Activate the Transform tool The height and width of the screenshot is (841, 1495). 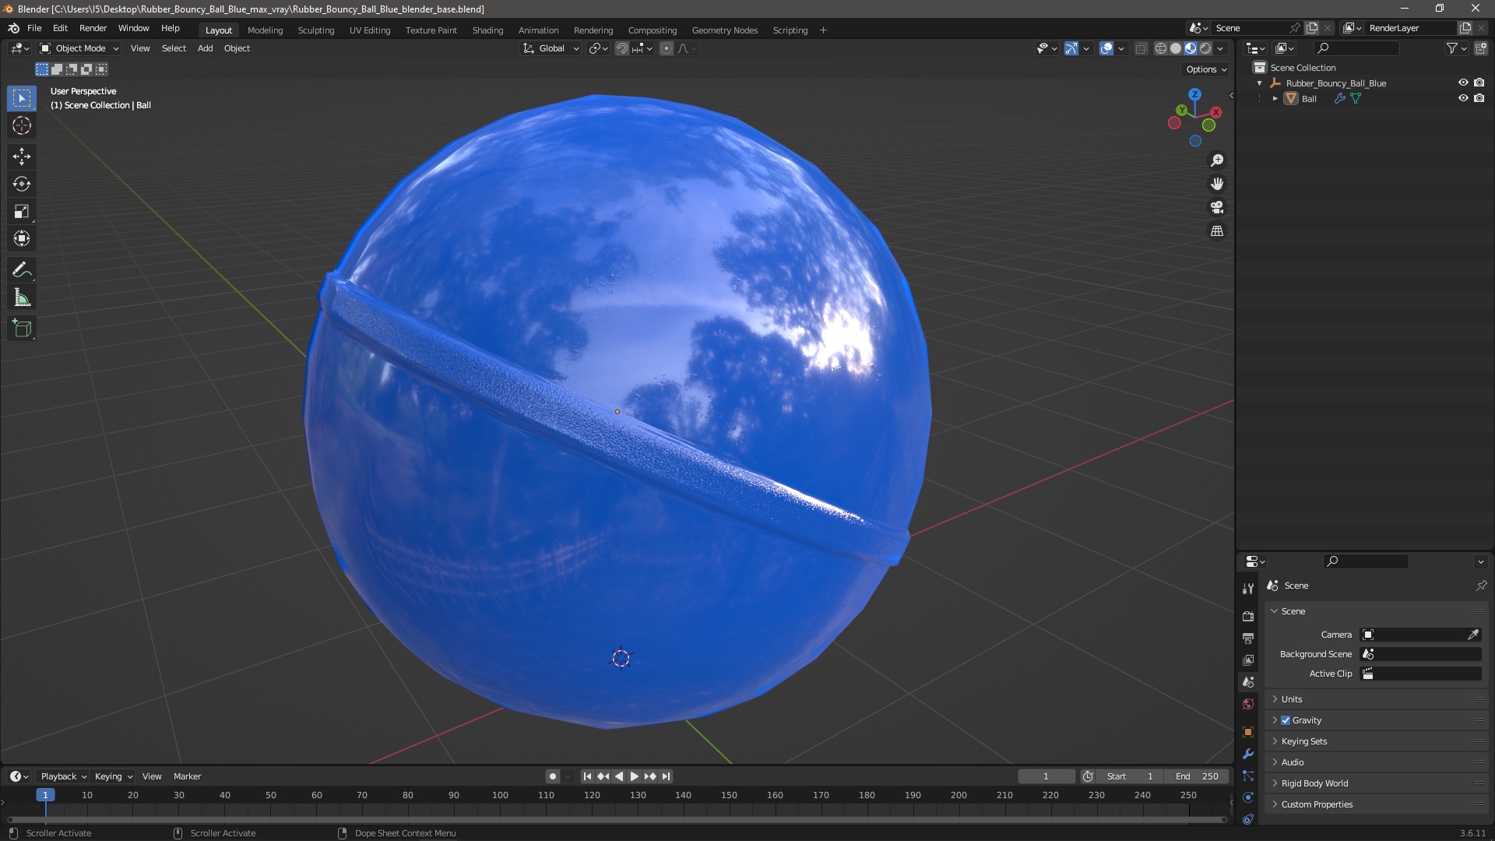22,238
